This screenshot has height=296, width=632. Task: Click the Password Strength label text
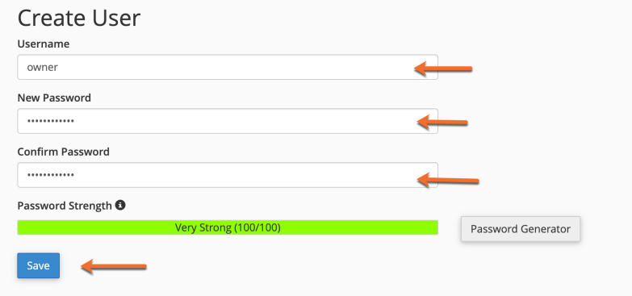pyautogui.click(x=65, y=206)
